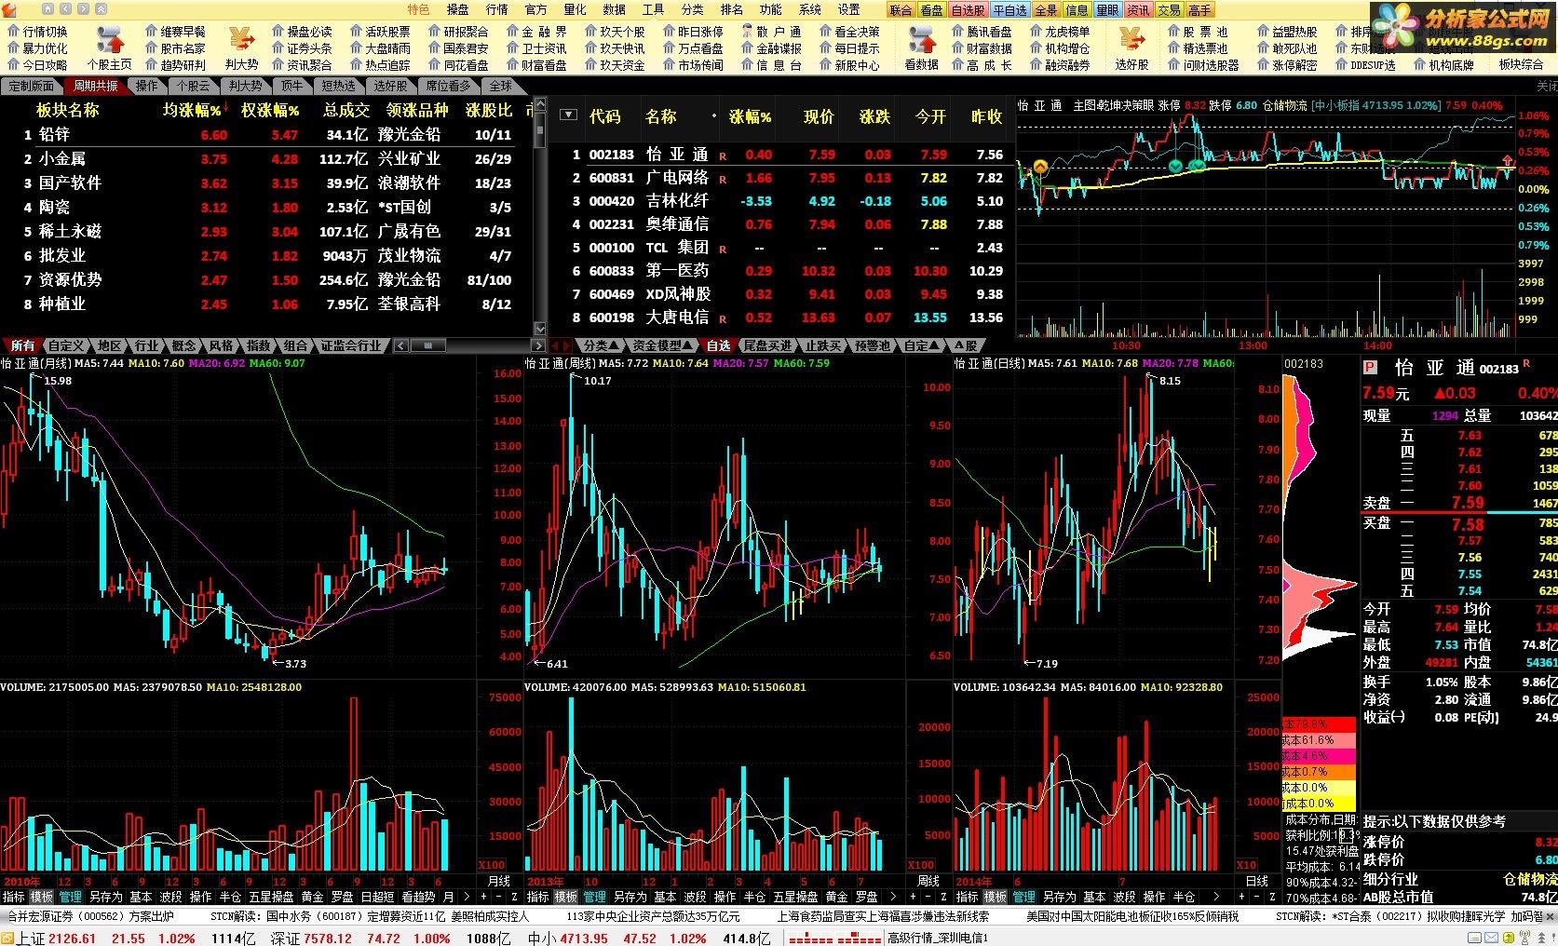
Task: Open the 问财选股器 toolbar item
Action: (x=1203, y=65)
